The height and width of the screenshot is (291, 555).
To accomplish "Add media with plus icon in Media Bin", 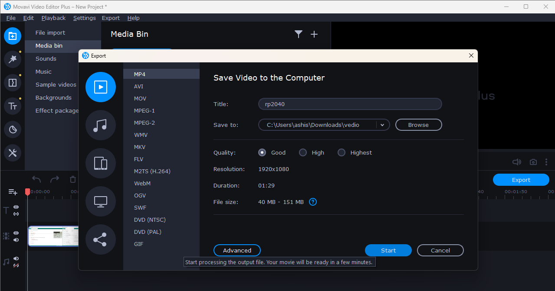I will click(x=315, y=34).
